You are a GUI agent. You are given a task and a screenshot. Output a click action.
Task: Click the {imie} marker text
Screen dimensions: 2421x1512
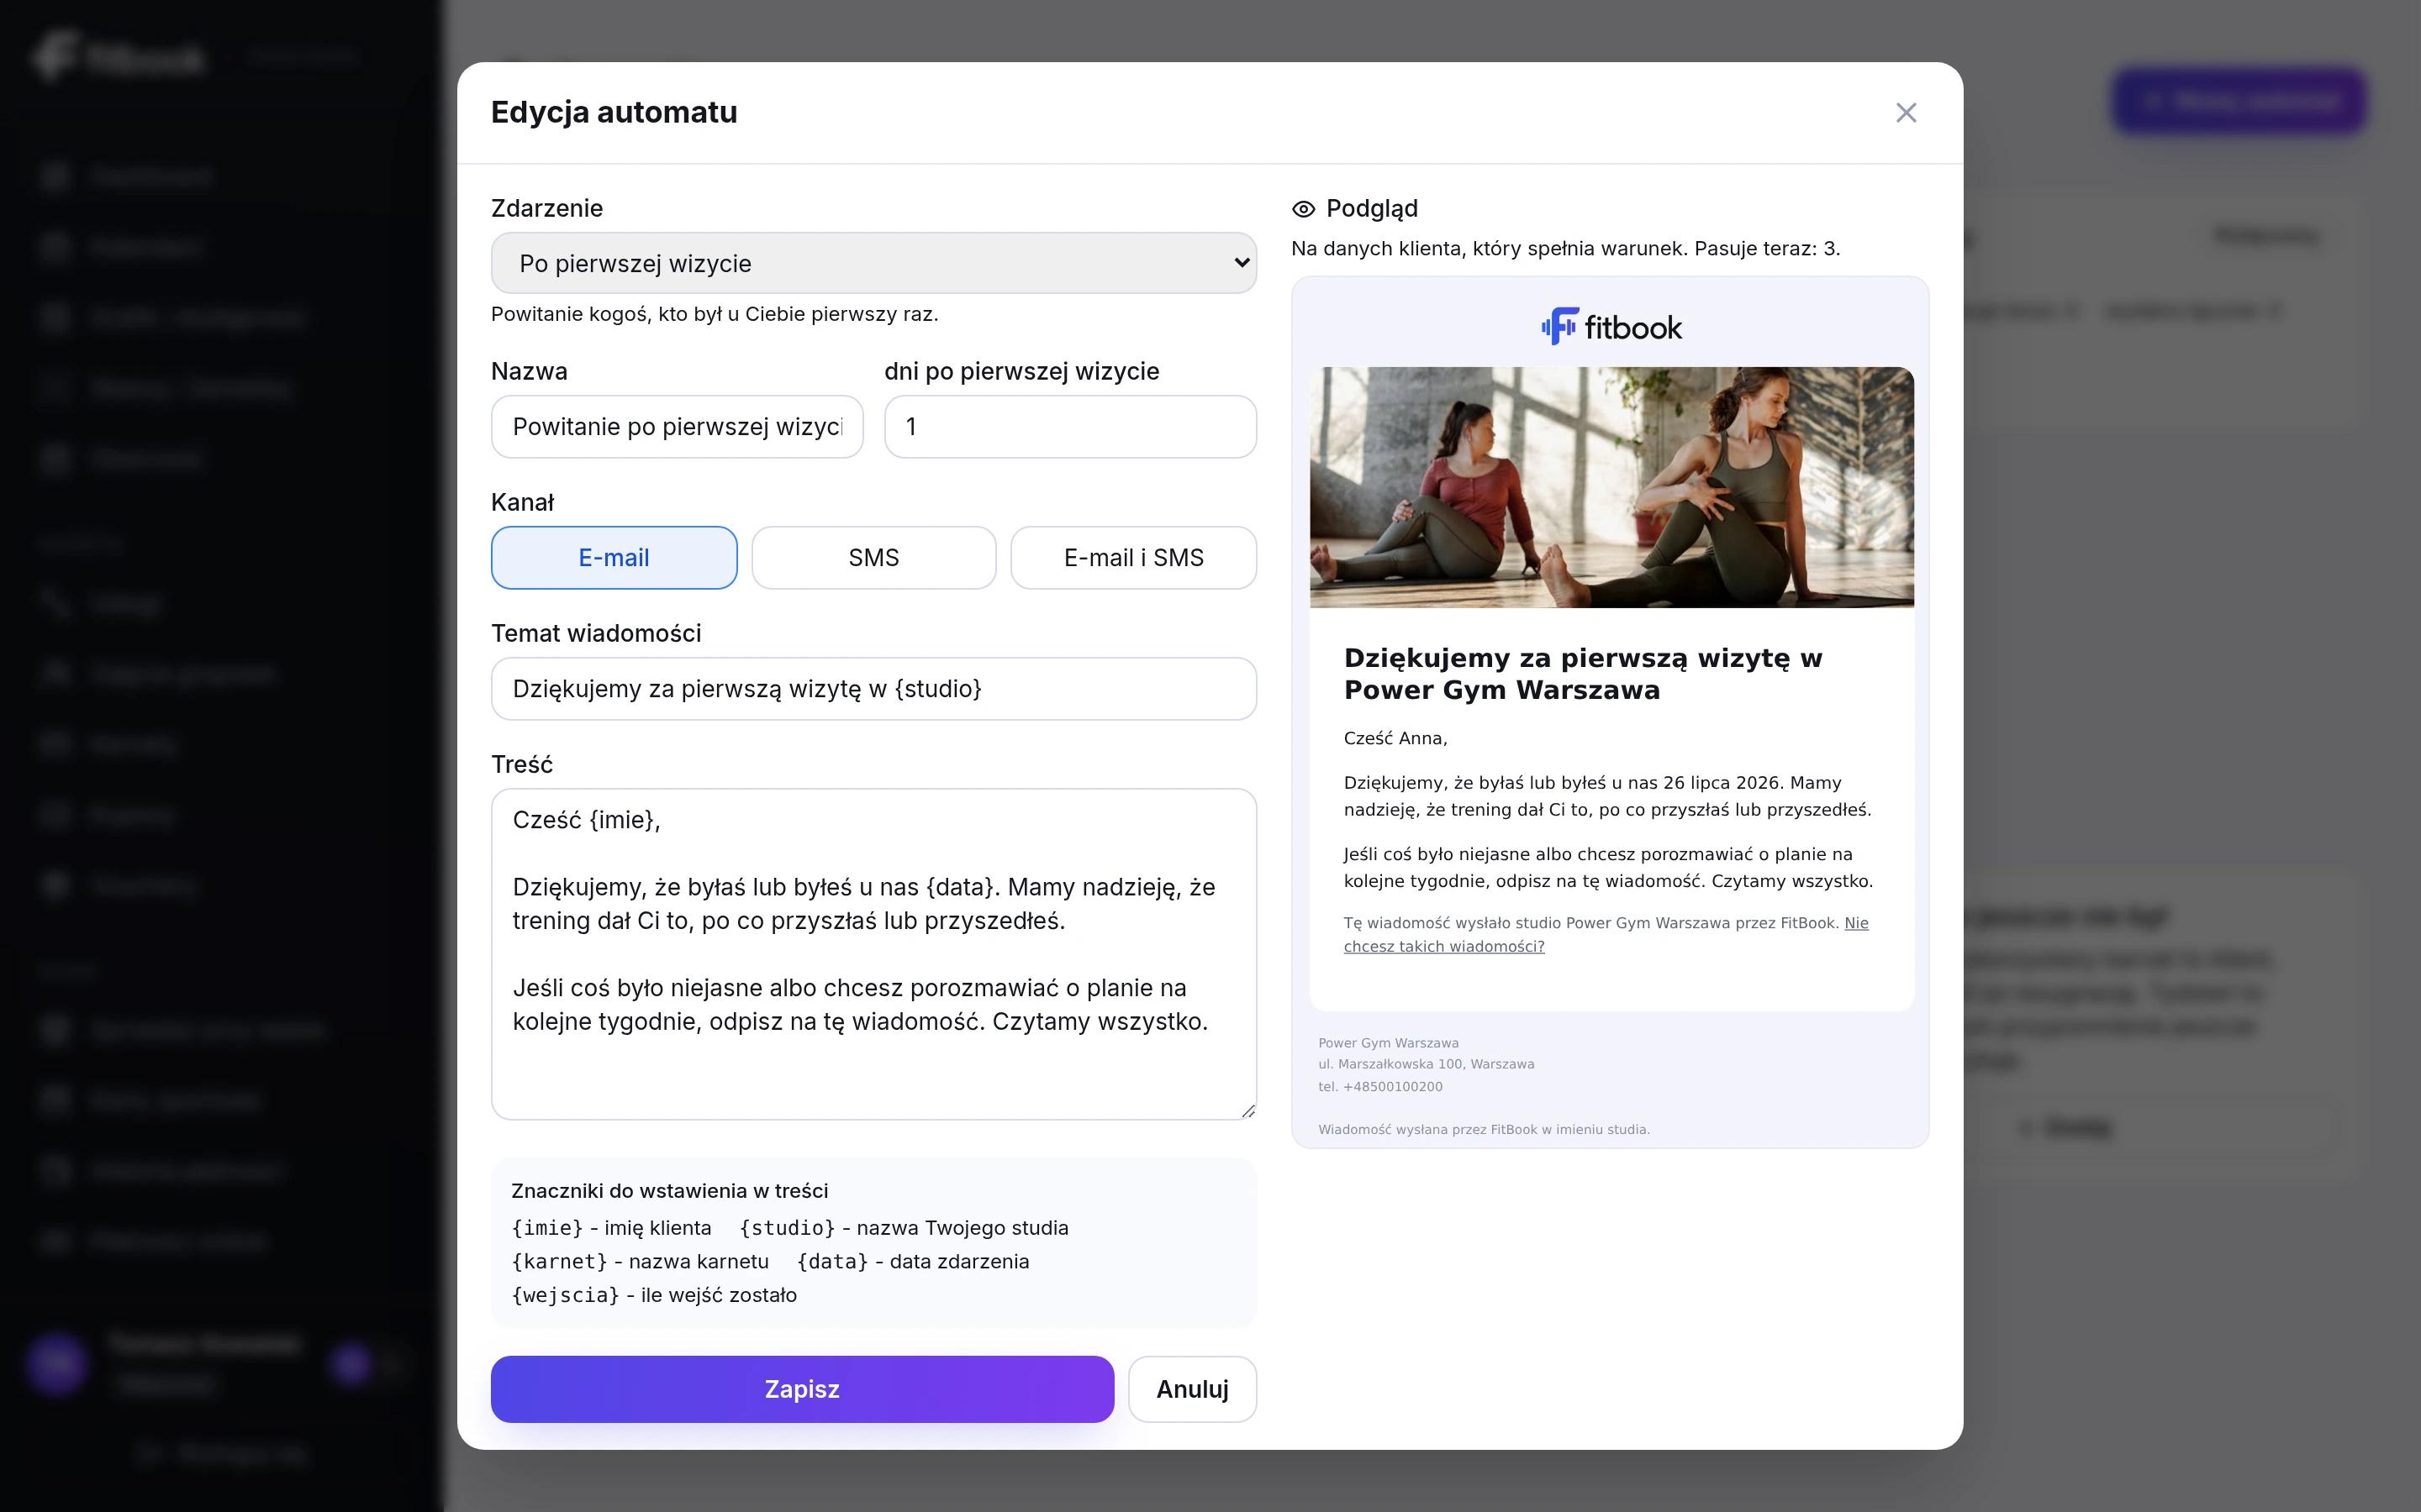click(547, 1228)
